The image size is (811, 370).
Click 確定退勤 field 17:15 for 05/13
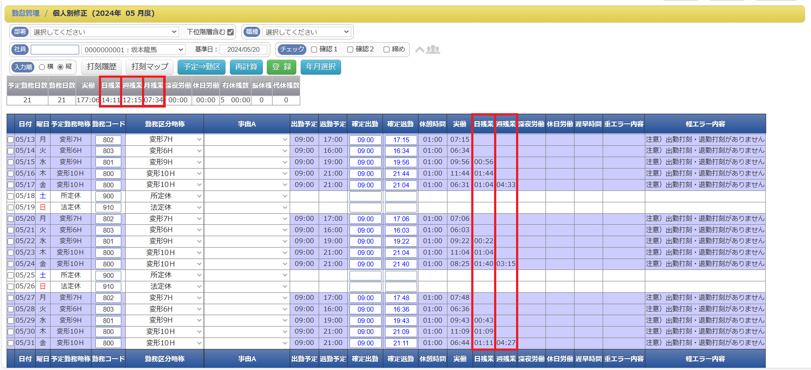pyautogui.click(x=401, y=140)
